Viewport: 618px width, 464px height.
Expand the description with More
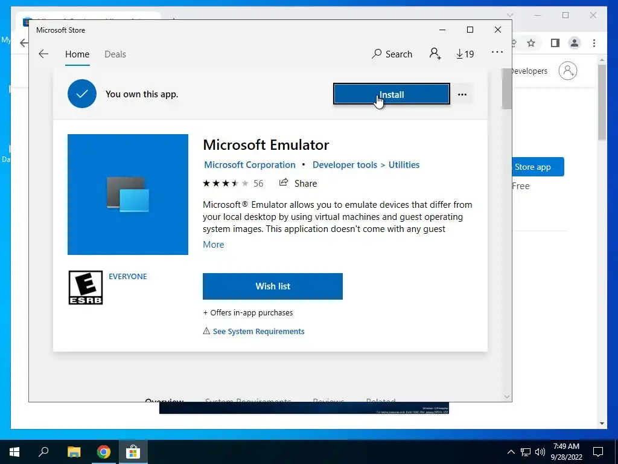click(213, 245)
